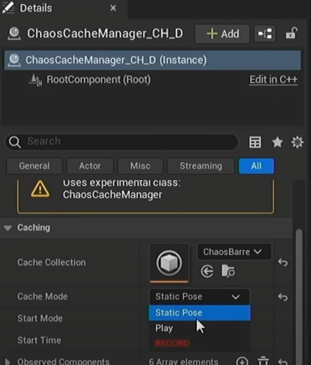Add element to Observed Components array

(242, 361)
